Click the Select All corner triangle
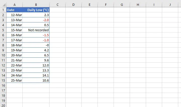Image resolution: width=181 pixels, height=107 pixels. [x=4, y=5]
